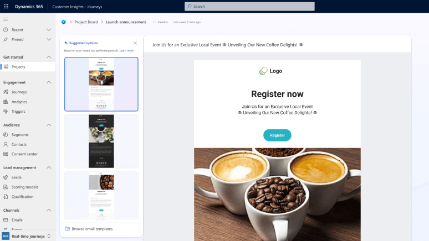Go to Triggers in the sidebar
429x241 pixels.
point(18,111)
